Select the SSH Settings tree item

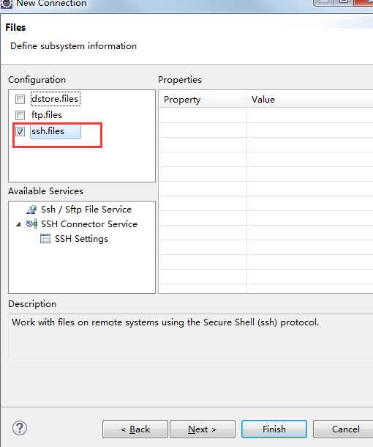81,239
